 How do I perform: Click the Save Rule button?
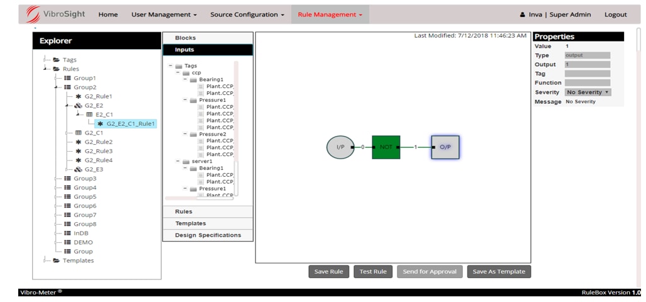point(328,272)
